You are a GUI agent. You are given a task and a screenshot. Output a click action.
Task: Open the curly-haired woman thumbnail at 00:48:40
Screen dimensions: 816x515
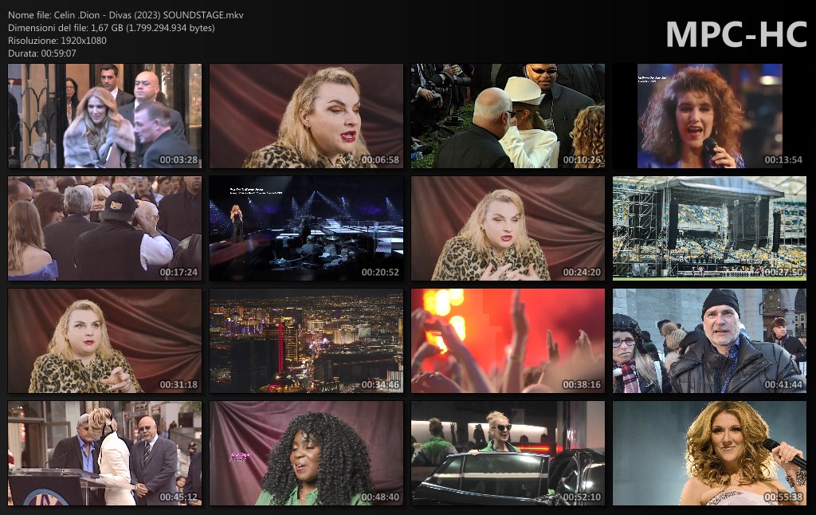coord(306,453)
